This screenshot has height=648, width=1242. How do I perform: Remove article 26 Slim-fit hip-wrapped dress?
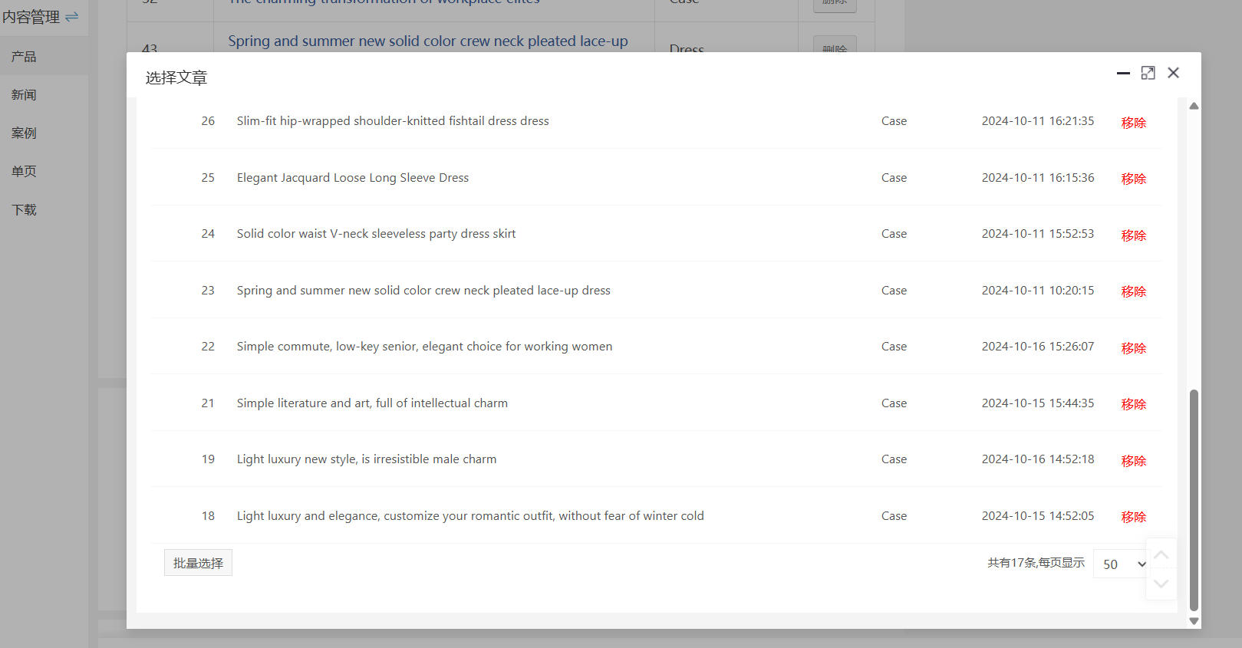pos(1133,122)
